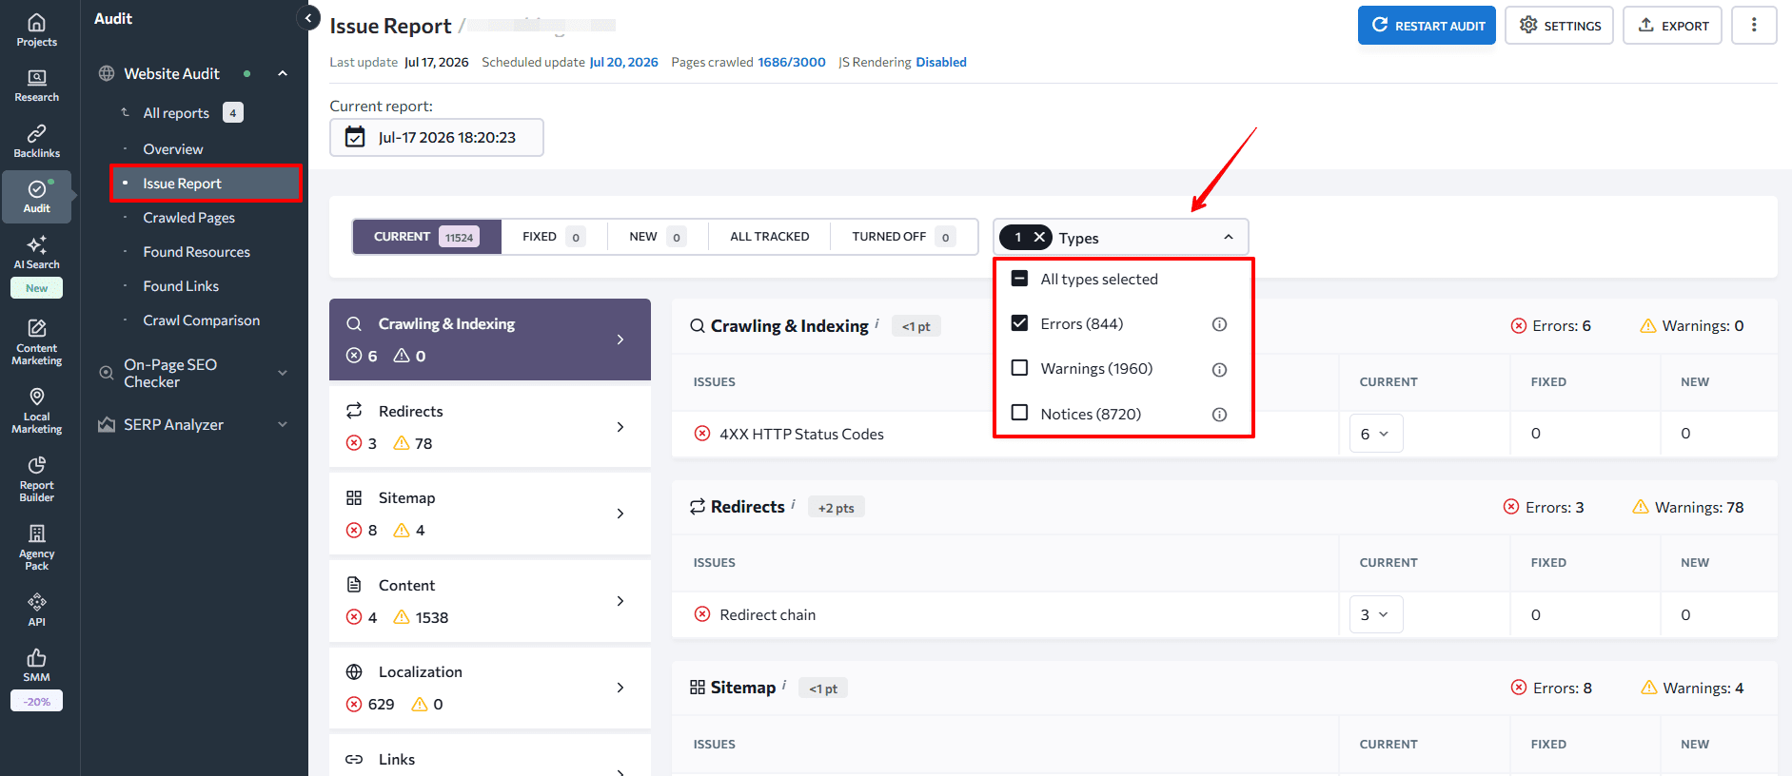Show info for Notices (8720) type
This screenshot has height=776, width=1792.
[x=1219, y=415]
